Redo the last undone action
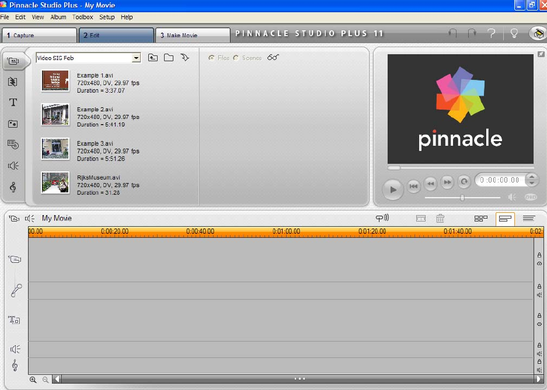The height and width of the screenshot is (390, 547). click(x=472, y=33)
